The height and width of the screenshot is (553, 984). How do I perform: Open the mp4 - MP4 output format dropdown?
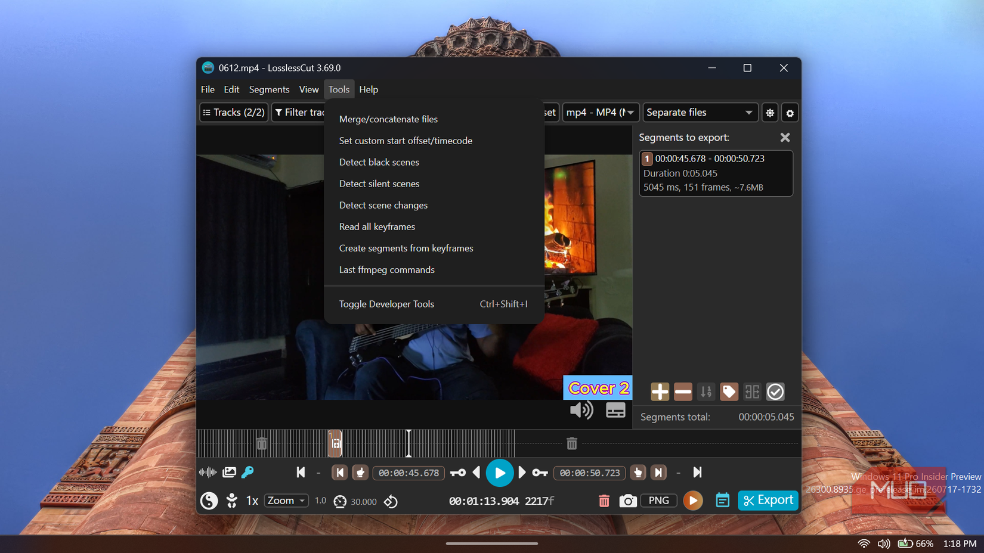[x=600, y=112]
